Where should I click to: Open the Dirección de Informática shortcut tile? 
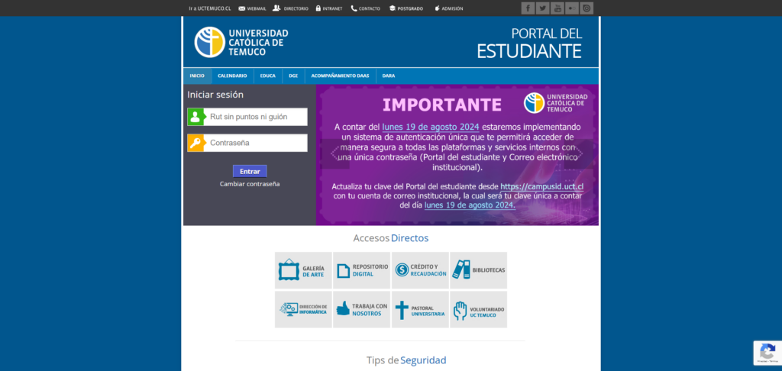click(x=303, y=309)
